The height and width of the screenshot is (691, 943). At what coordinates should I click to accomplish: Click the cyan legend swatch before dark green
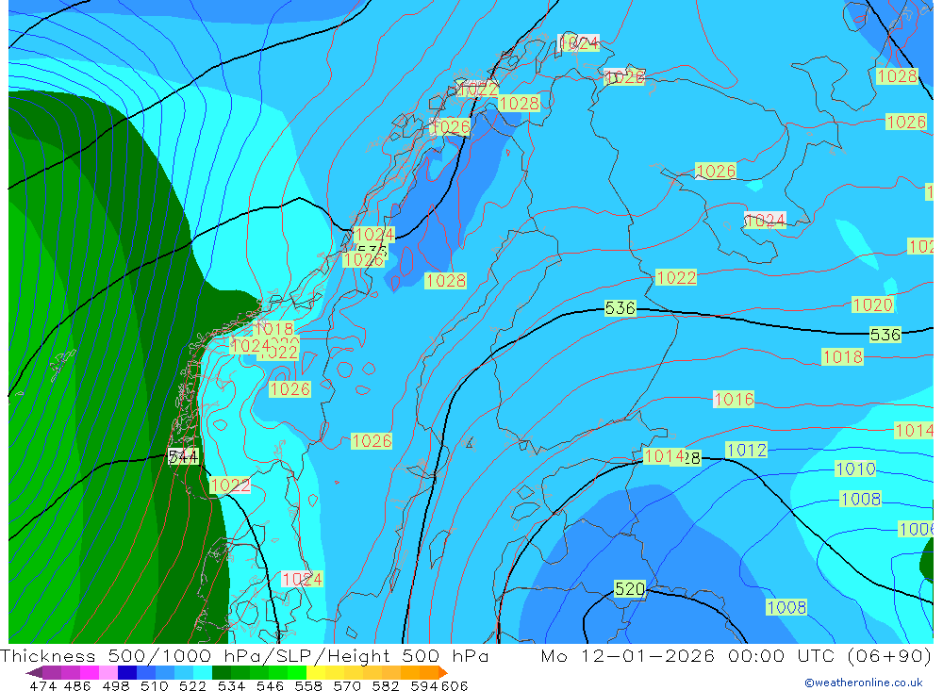click(x=202, y=672)
